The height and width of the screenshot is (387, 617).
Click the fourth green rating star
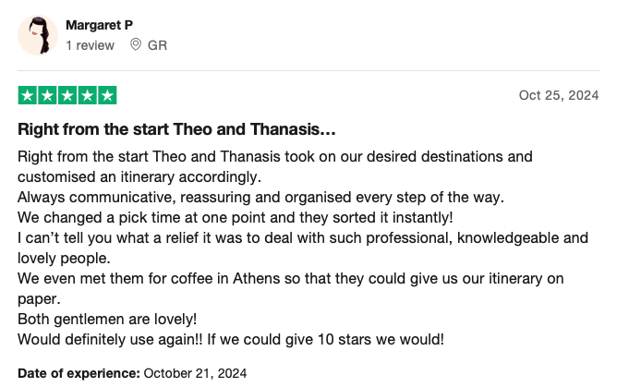[88, 95]
